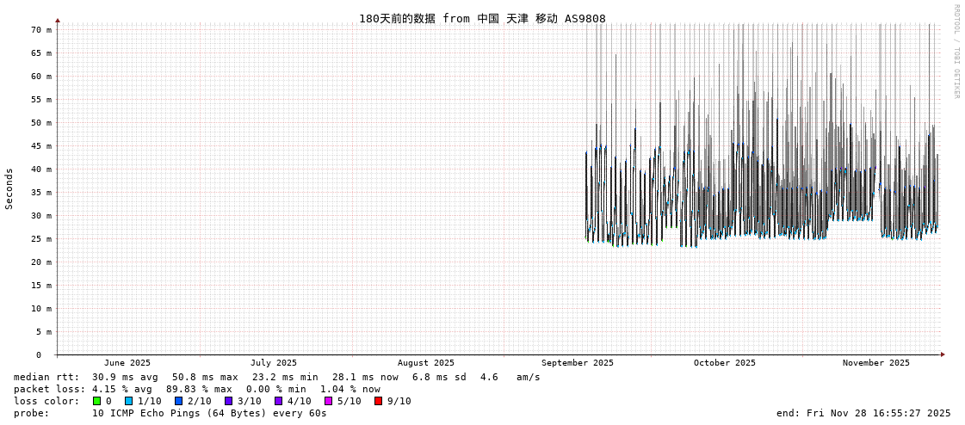The image size is (965, 425).
Task: Click the 70 m y-axis tick label
Action: [41, 30]
